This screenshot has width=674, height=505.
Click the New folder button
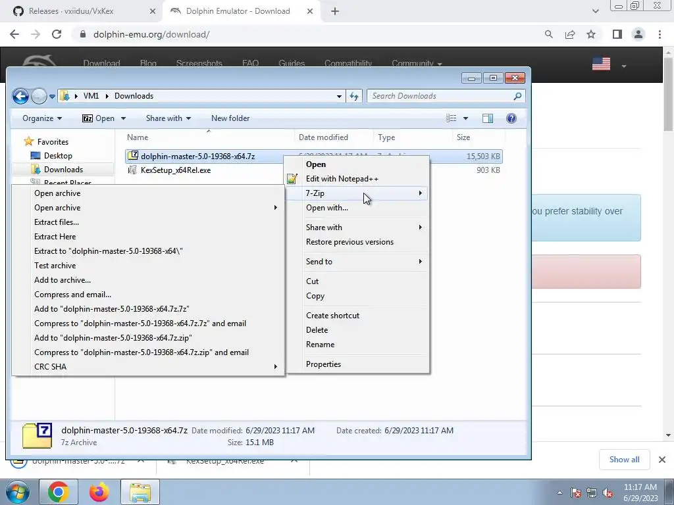[x=230, y=118]
